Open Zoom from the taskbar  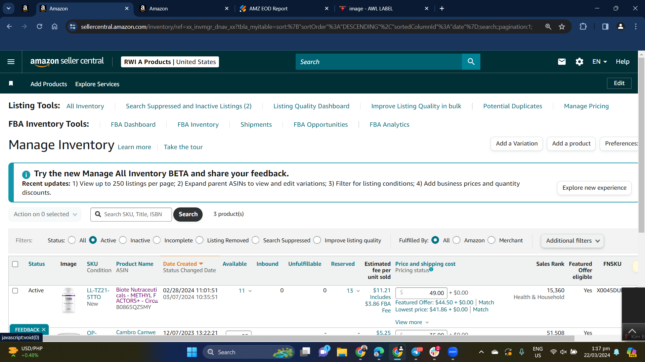[x=453, y=352]
